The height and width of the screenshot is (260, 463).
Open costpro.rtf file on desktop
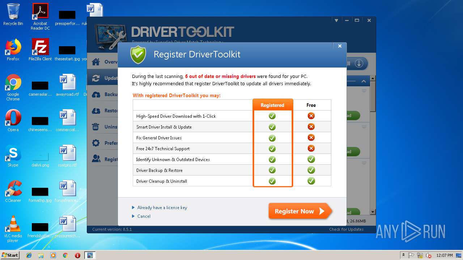point(67,156)
